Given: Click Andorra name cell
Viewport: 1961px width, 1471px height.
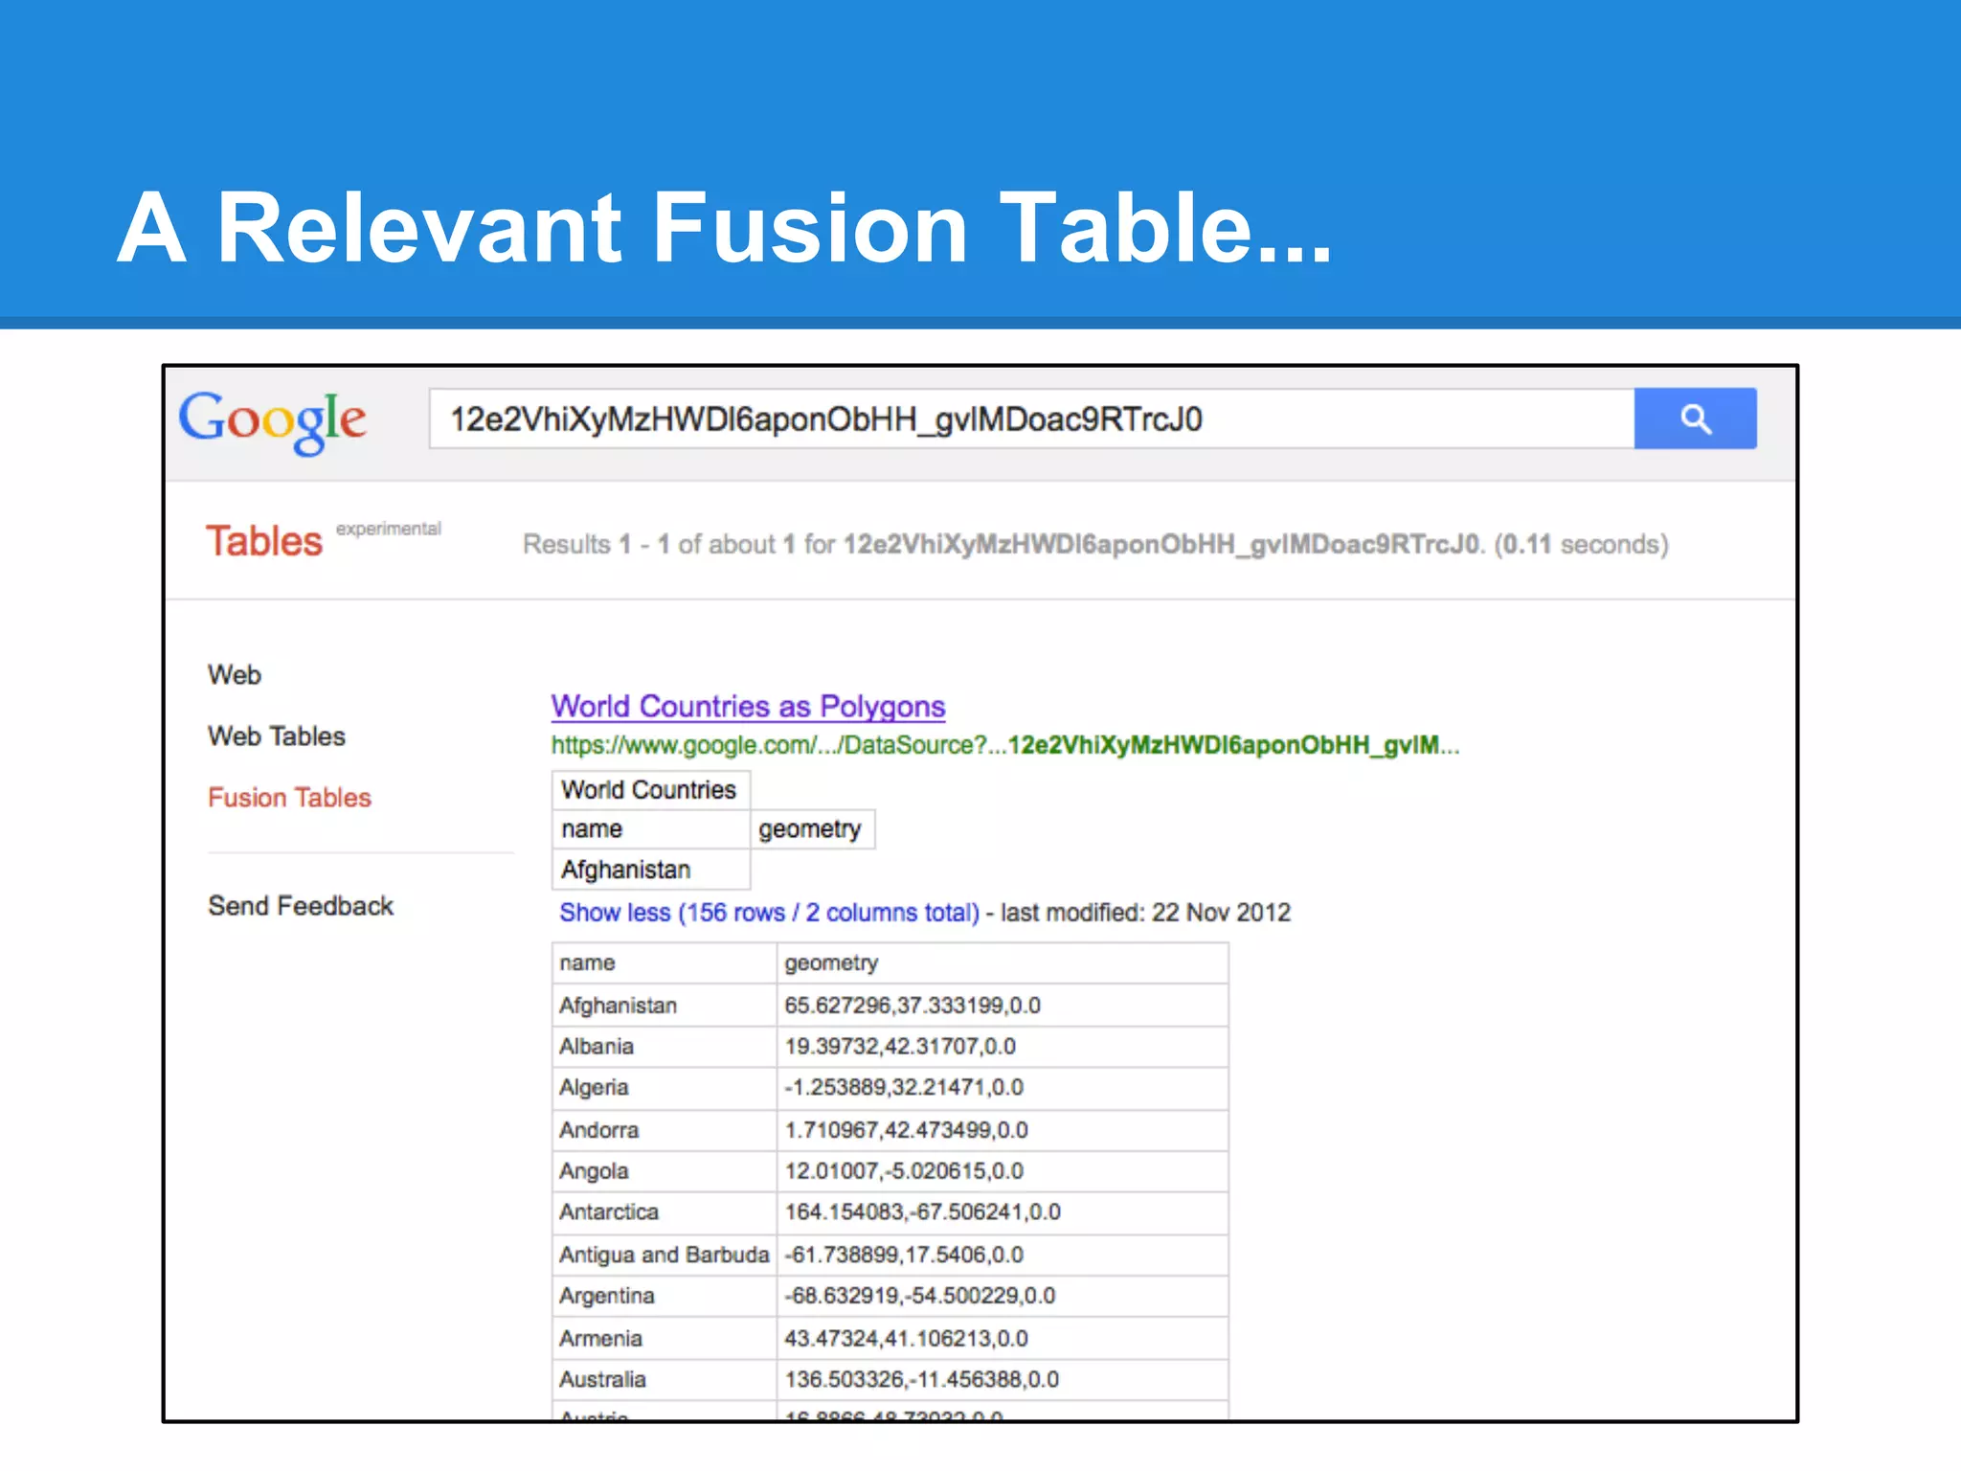Looking at the screenshot, I should (664, 1130).
